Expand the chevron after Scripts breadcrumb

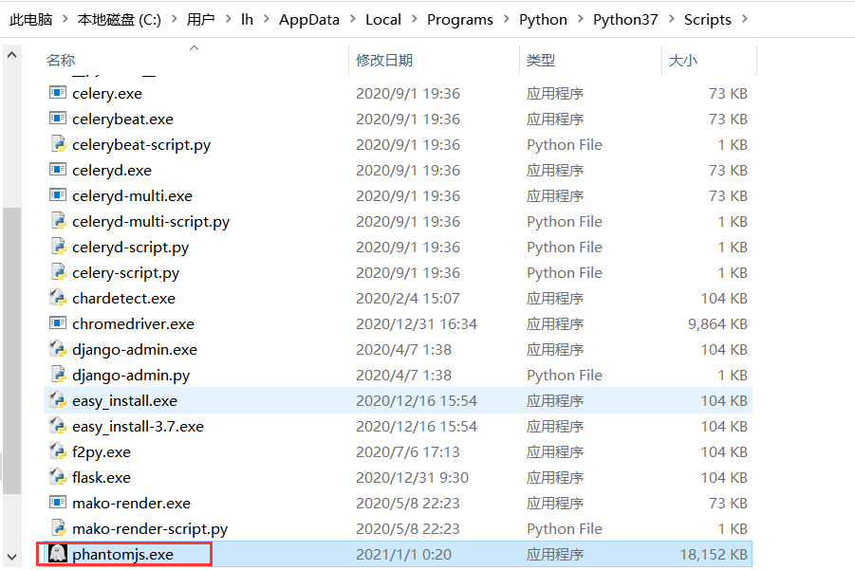(745, 19)
